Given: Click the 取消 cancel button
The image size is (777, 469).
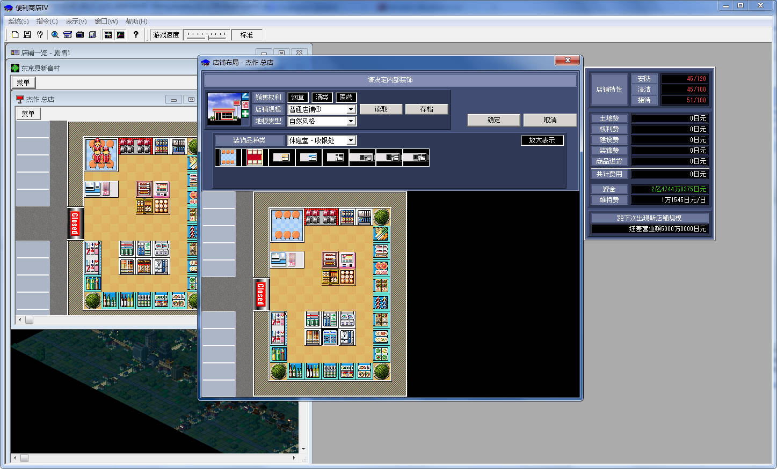Looking at the screenshot, I should pyautogui.click(x=550, y=120).
